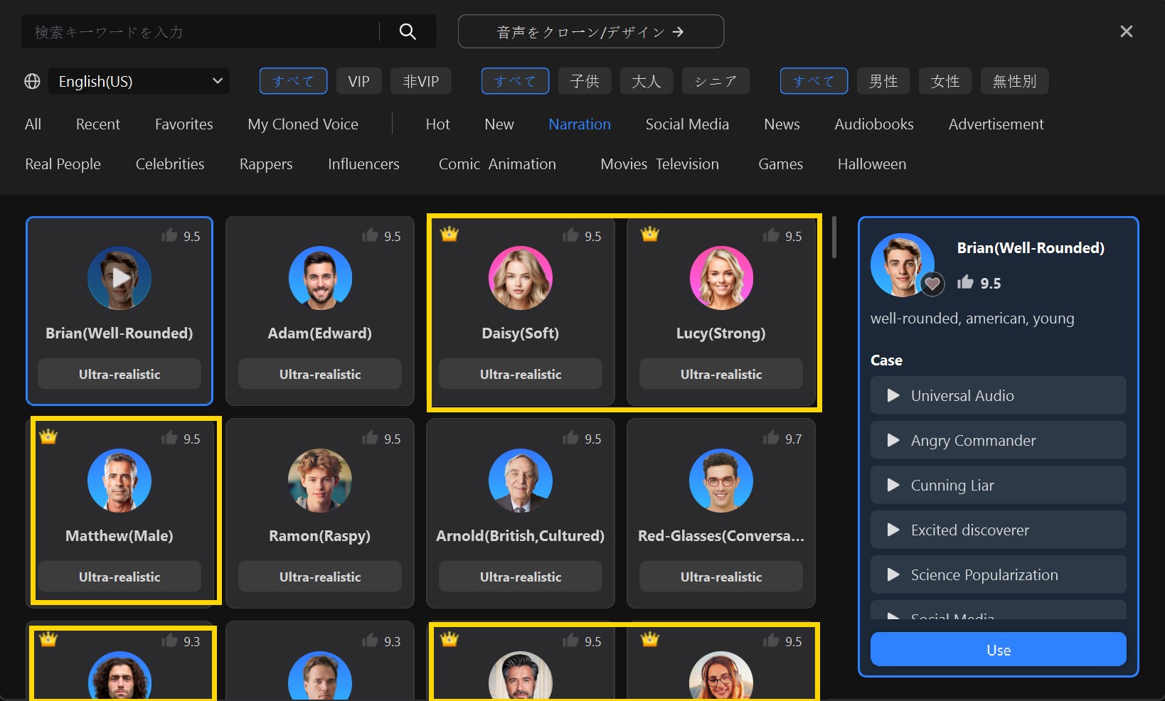The image size is (1165, 701).
Task: Click the globe language icon
Action: coord(32,81)
